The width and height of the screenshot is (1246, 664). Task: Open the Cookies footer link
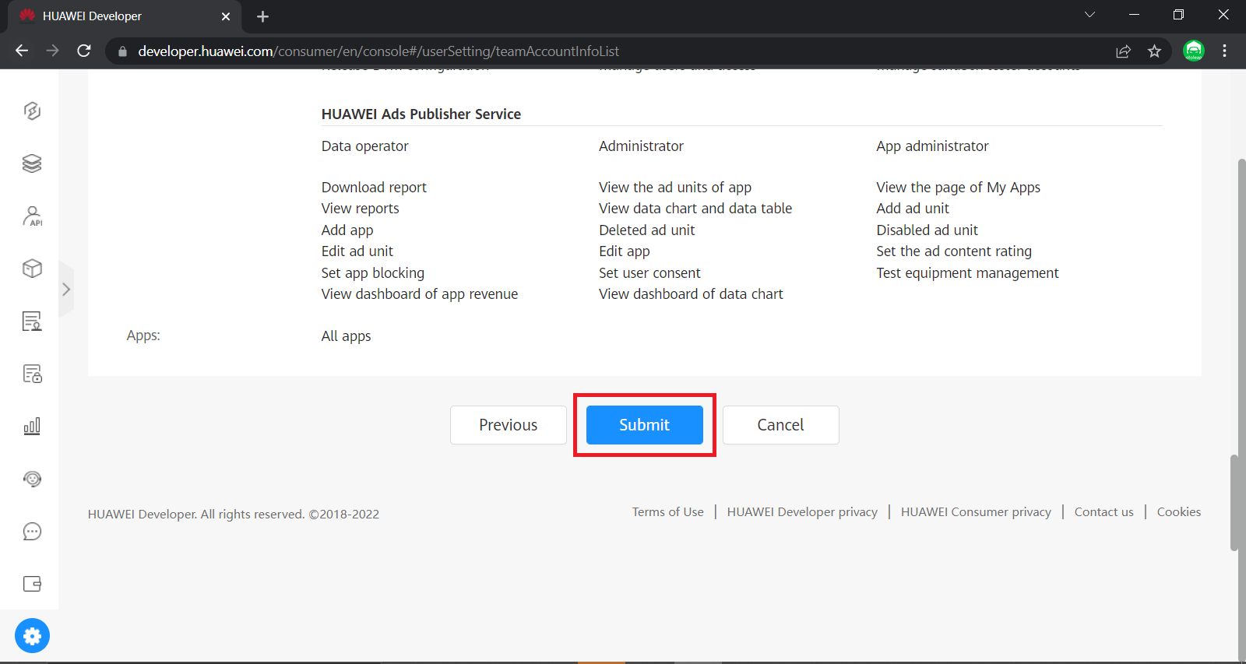[1179, 511]
